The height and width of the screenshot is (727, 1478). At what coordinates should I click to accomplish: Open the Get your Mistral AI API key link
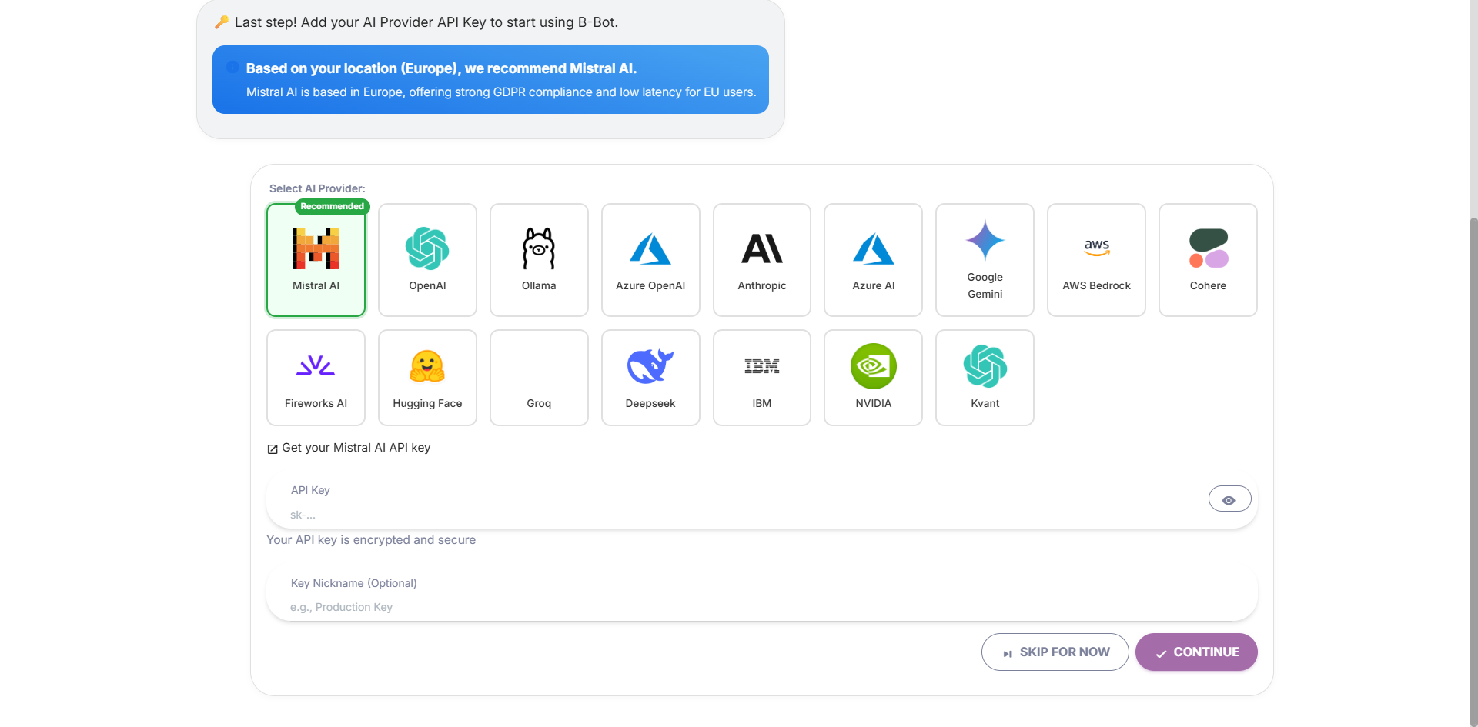coord(347,448)
